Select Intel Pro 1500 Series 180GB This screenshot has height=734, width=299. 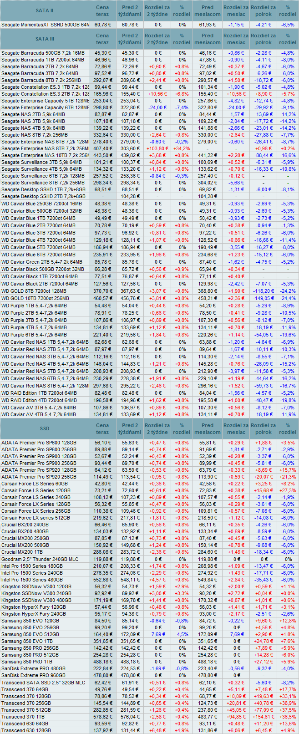(x=32, y=566)
